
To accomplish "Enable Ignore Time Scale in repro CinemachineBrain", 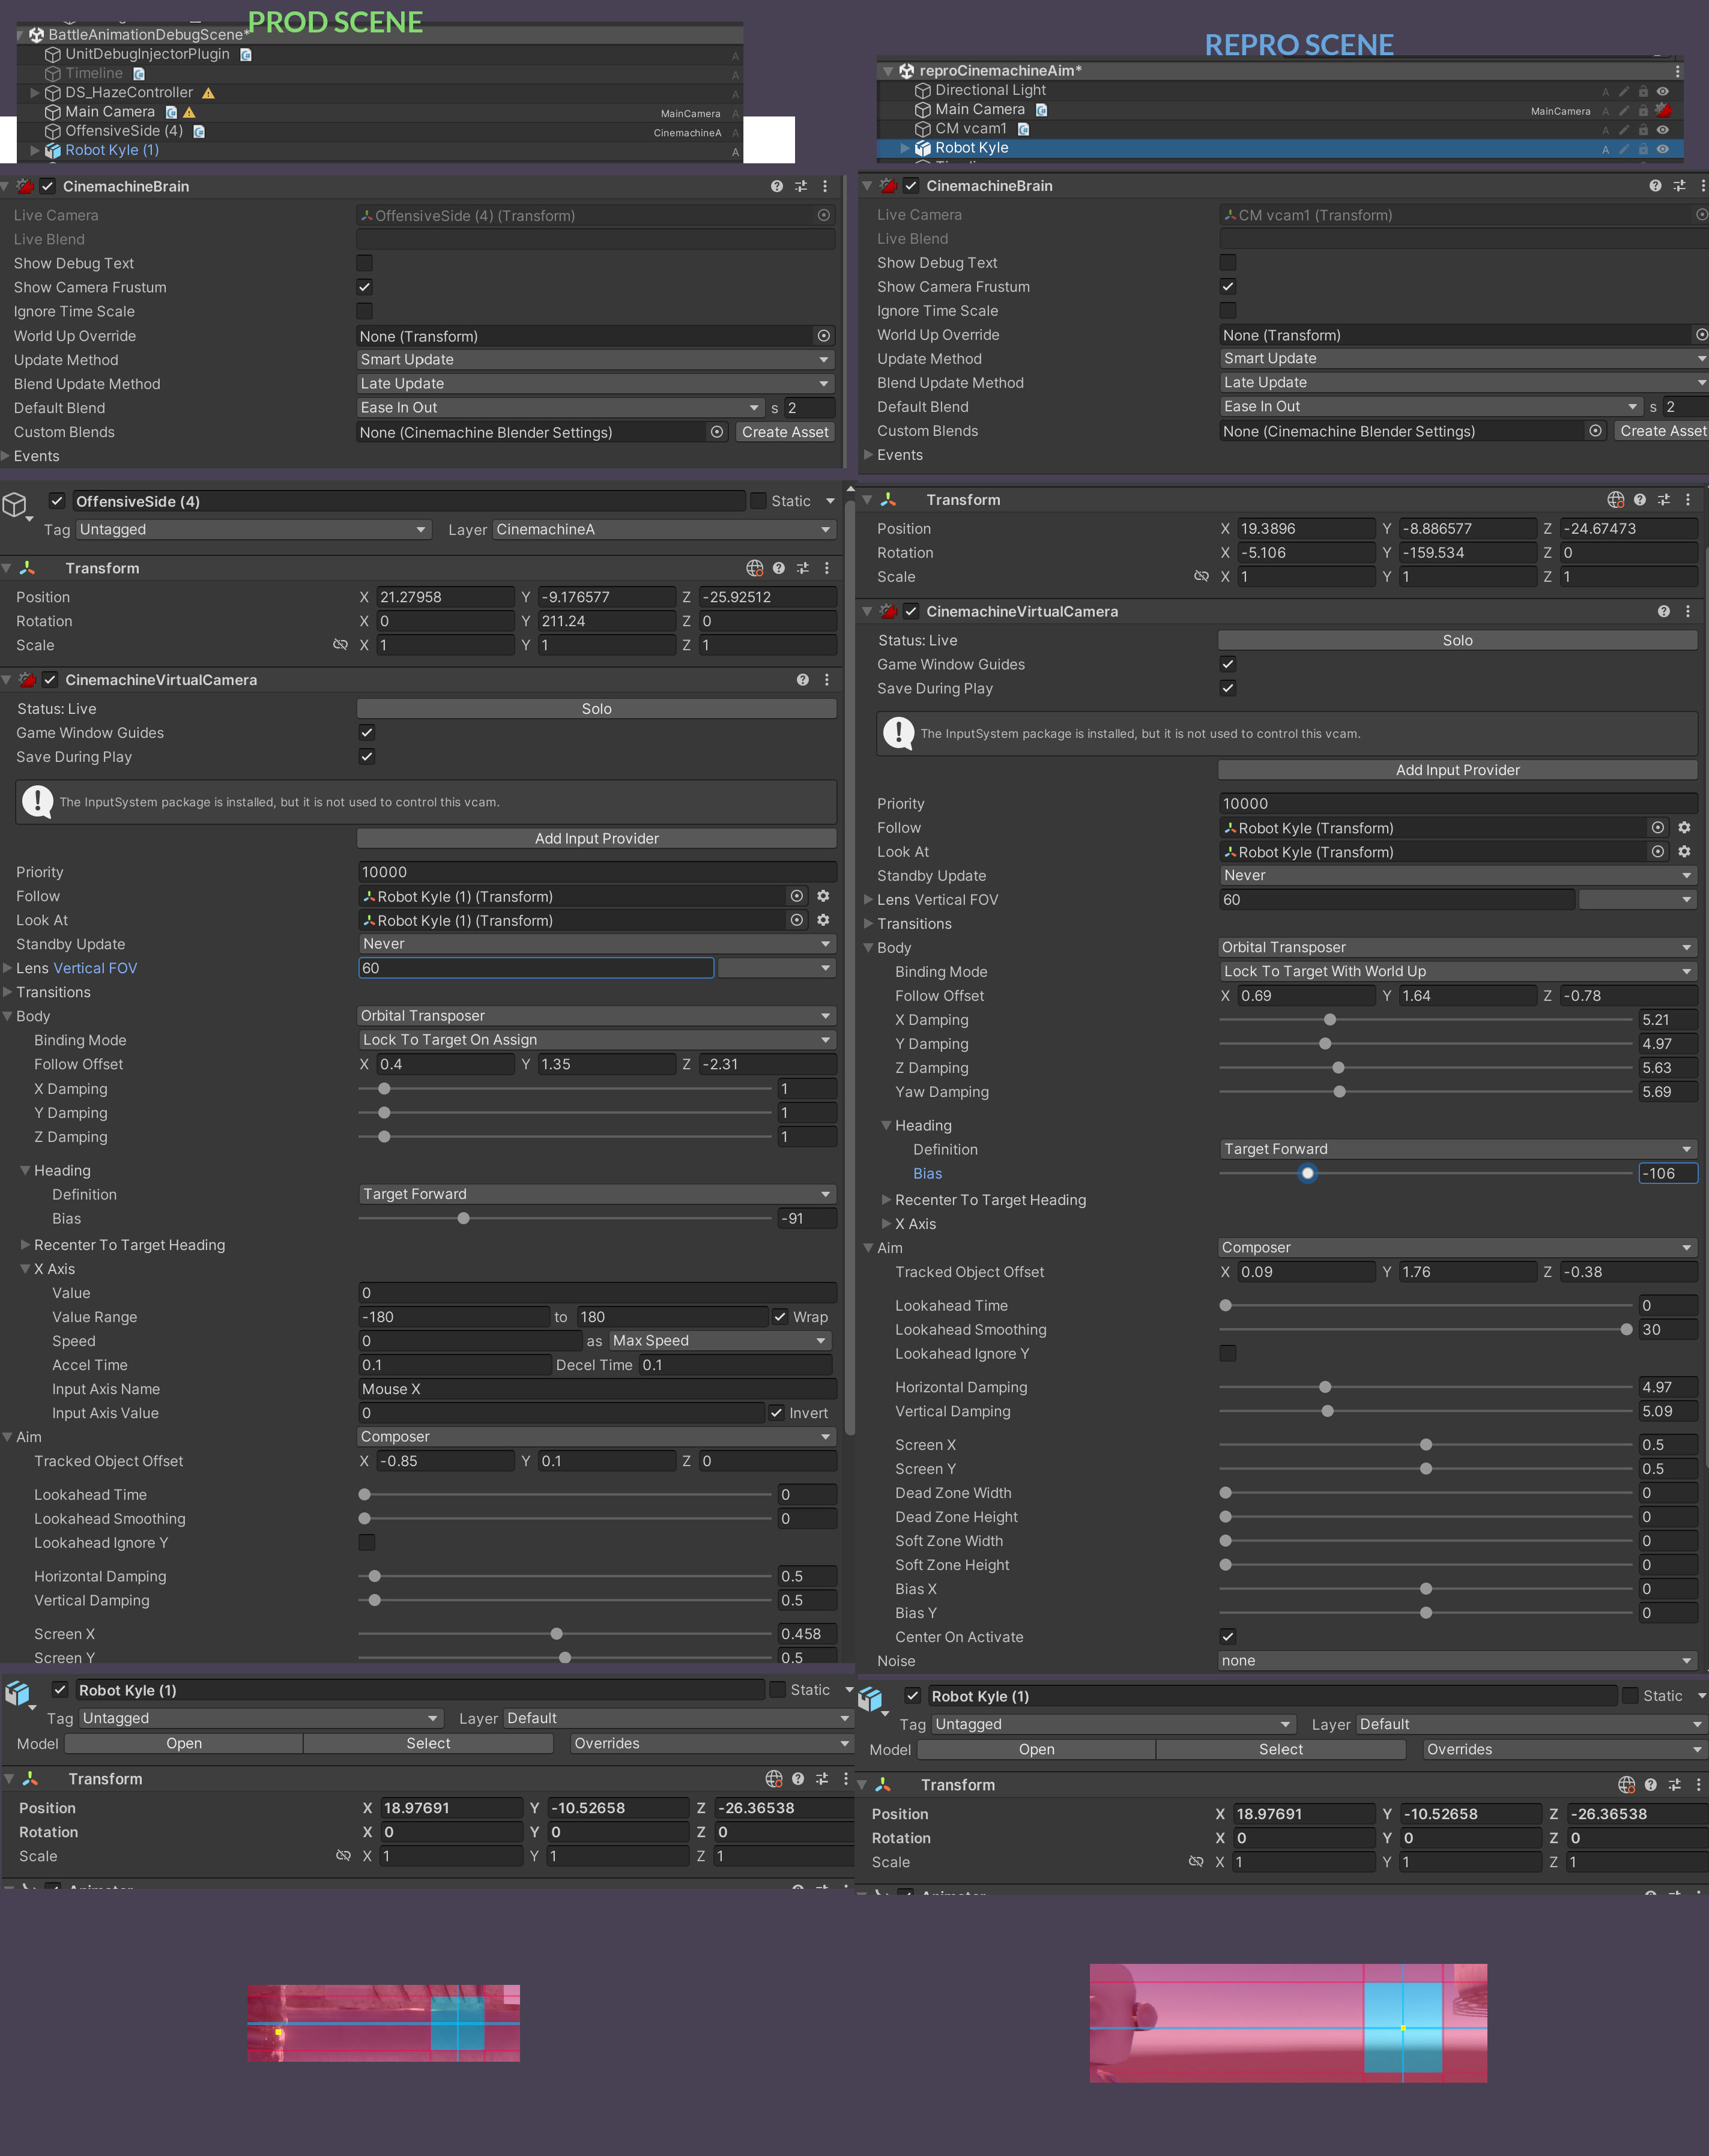I will click(1228, 310).
